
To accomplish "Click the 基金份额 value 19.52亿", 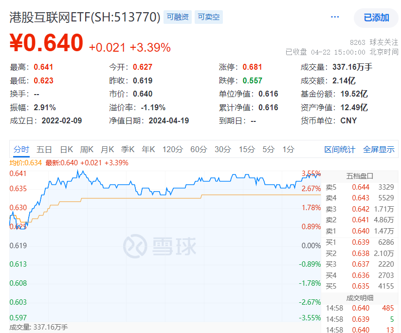I will tap(354, 94).
